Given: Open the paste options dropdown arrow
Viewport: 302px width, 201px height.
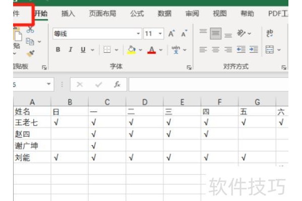Looking at the screenshot, I should coord(15,53).
